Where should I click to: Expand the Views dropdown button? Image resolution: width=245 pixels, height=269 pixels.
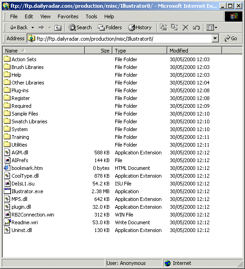coord(212,27)
